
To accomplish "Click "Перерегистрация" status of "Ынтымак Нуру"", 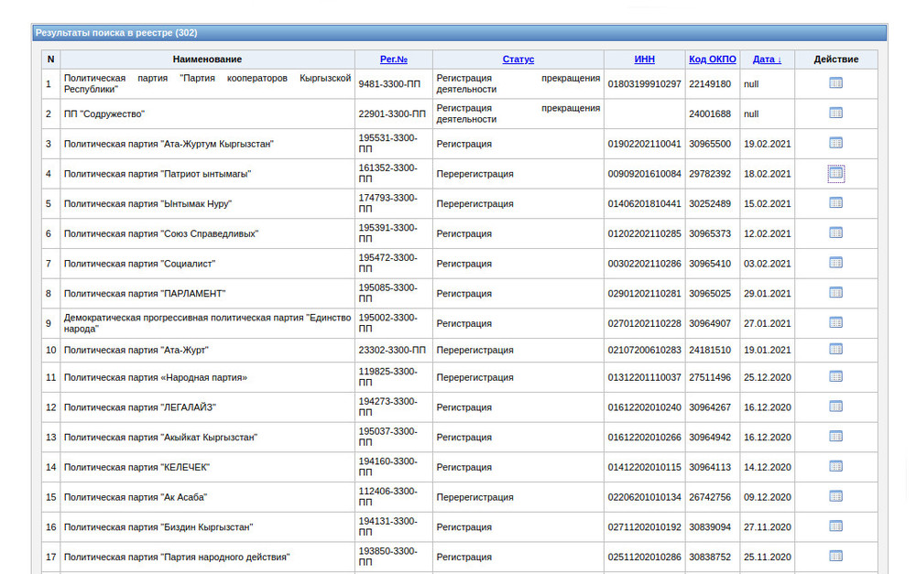I will pyautogui.click(x=474, y=204).
